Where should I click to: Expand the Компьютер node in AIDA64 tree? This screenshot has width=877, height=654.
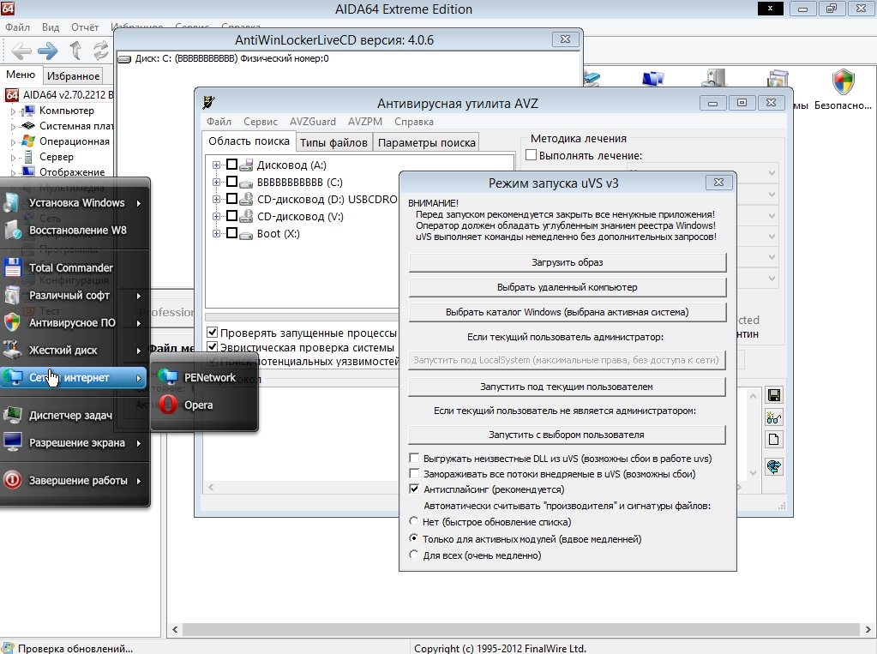click(x=13, y=111)
